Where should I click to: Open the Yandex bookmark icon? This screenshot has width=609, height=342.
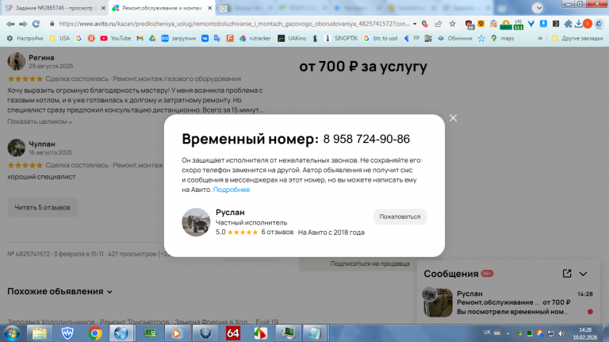click(91, 38)
